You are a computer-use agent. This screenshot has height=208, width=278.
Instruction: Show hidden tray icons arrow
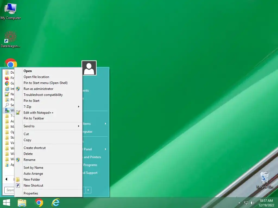click(239, 203)
